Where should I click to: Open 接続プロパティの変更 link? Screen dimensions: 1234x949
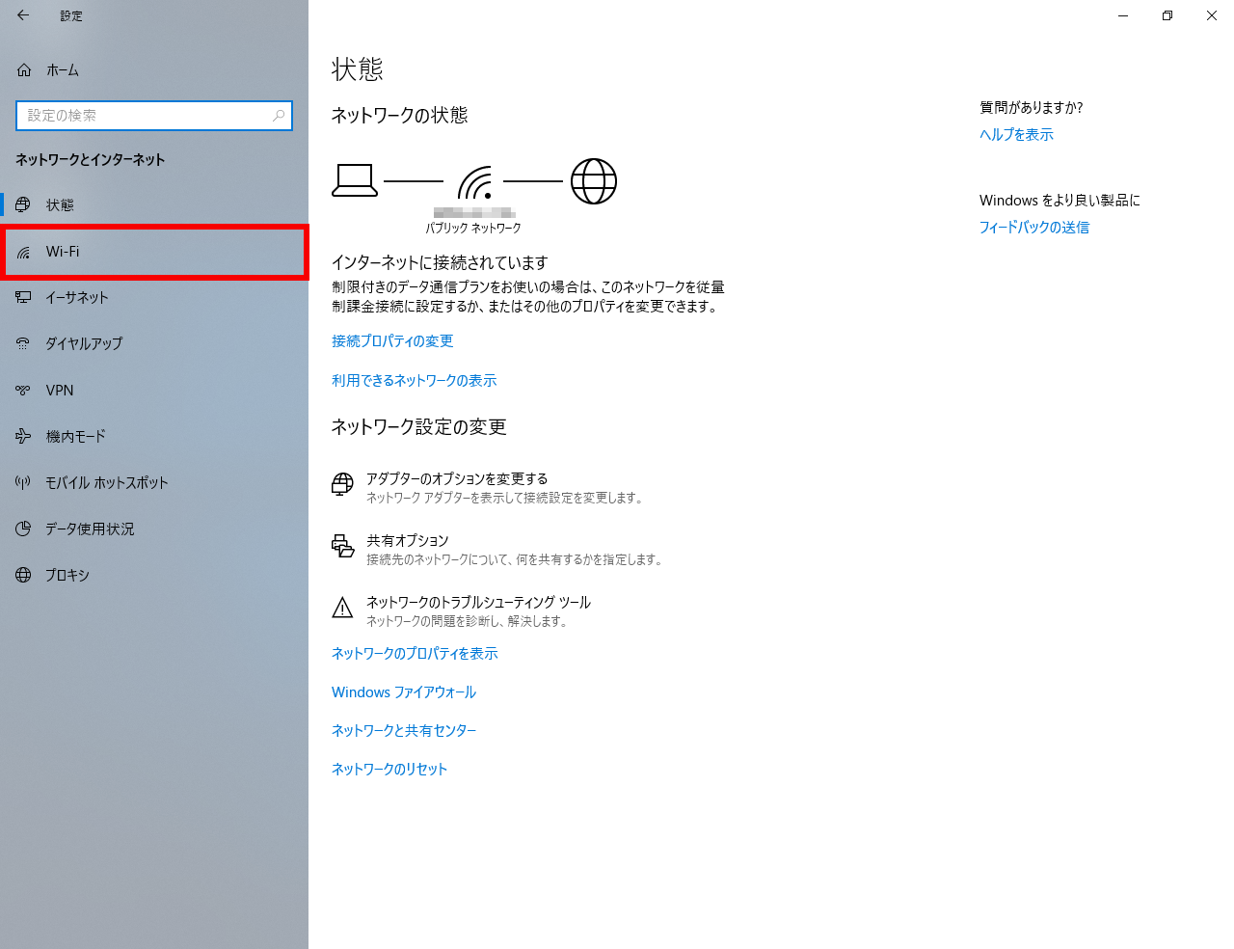click(392, 341)
